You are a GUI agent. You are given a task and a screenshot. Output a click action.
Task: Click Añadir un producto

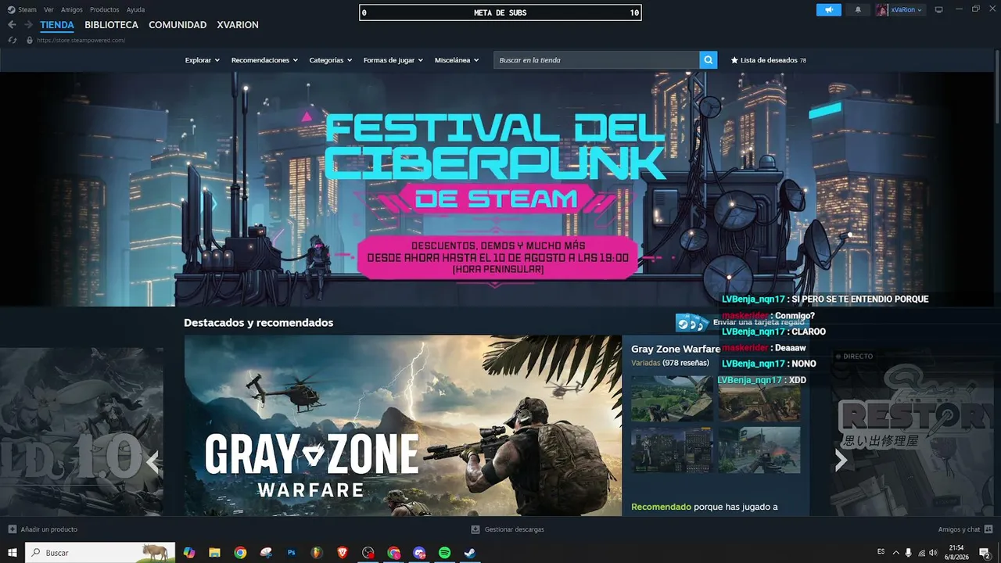[x=43, y=529]
